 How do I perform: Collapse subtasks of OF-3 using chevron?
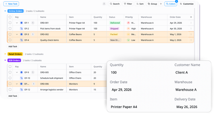[17, 34]
